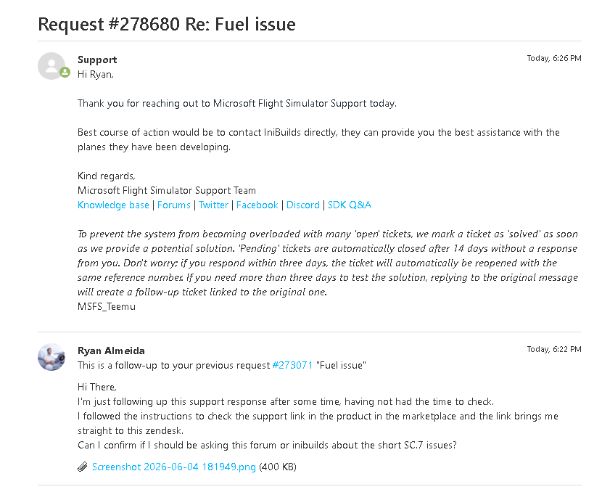Screen dimensions: 602x500
Task: Click the Ryan Almeida sender name
Action: [x=112, y=351]
